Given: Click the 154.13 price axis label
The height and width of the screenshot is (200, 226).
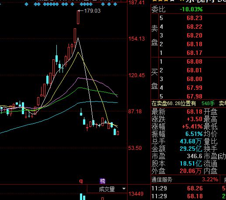Looking at the screenshot, I should pyautogui.click(x=136, y=39).
